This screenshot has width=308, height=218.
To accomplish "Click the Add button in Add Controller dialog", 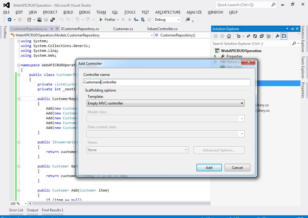I will 209,168.
